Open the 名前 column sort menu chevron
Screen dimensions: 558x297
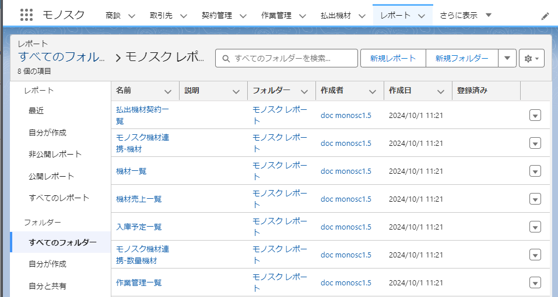point(168,91)
